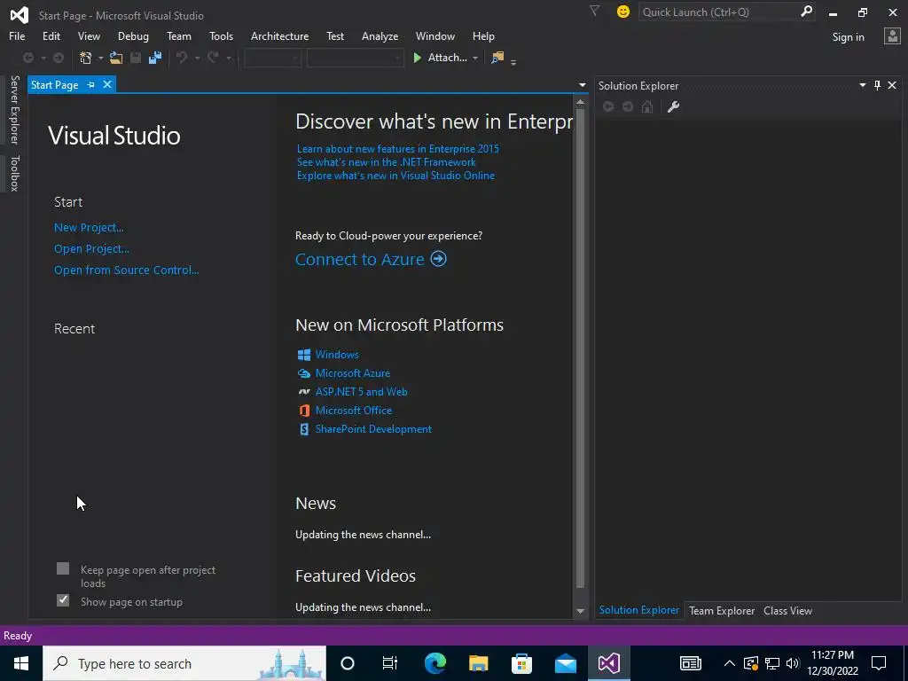Open the toolbar overflow options arrow

pos(513,61)
